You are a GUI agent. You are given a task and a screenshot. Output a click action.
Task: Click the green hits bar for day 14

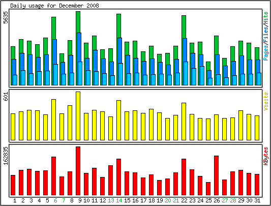118,26
